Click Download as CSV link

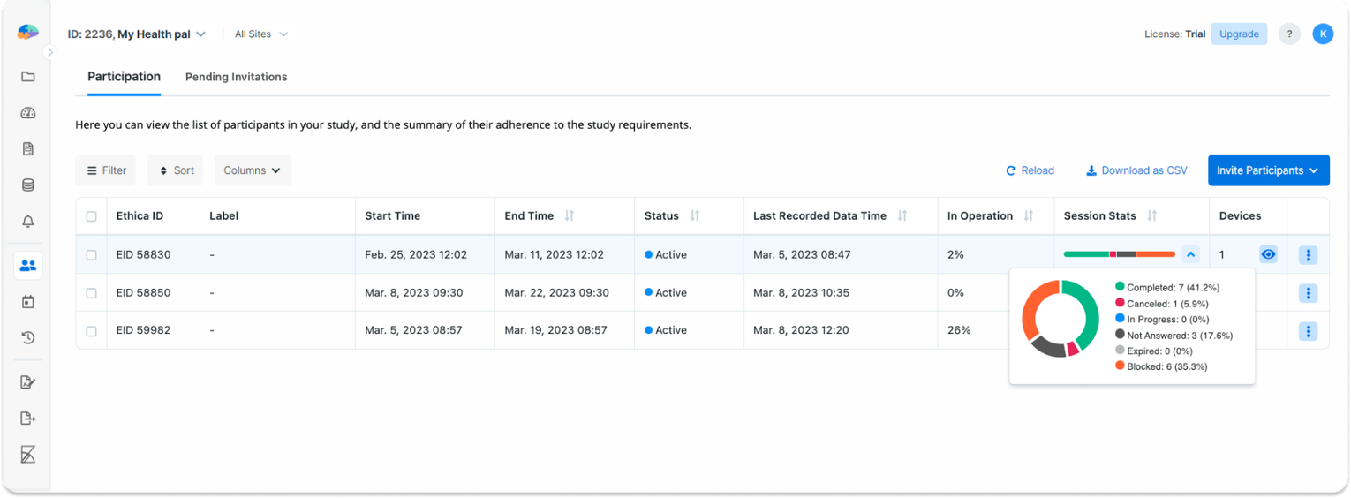coord(1136,170)
